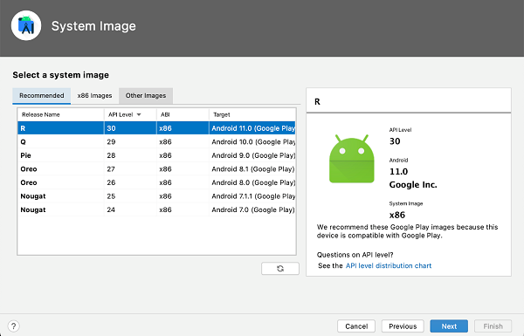Click the Android 8.1 (Google Play) target cell

(252, 169)
